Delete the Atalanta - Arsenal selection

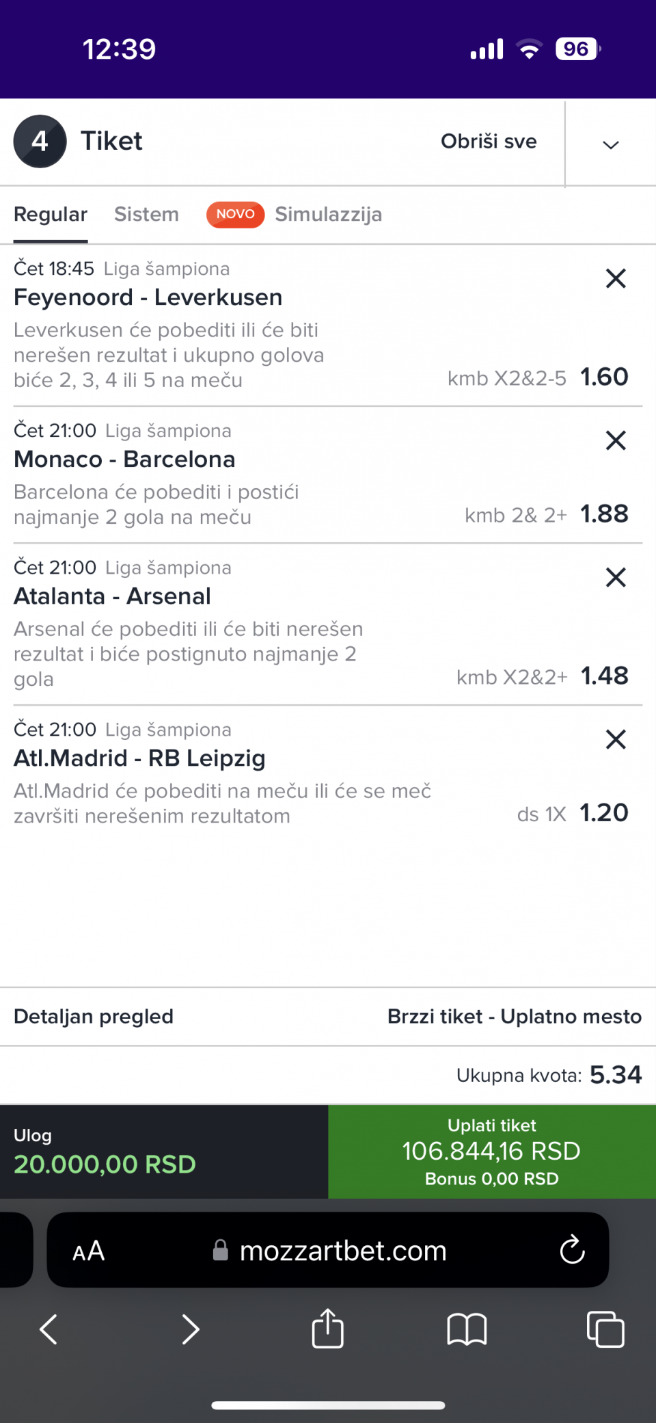point(616,578)
